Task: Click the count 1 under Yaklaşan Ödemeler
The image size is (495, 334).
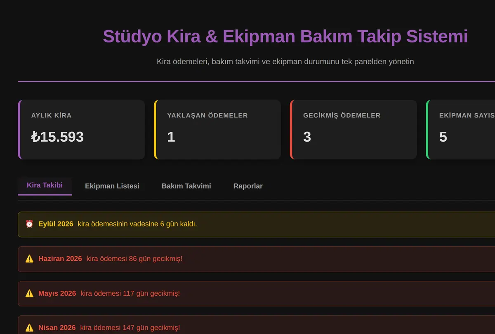Action: pos(171,137)
